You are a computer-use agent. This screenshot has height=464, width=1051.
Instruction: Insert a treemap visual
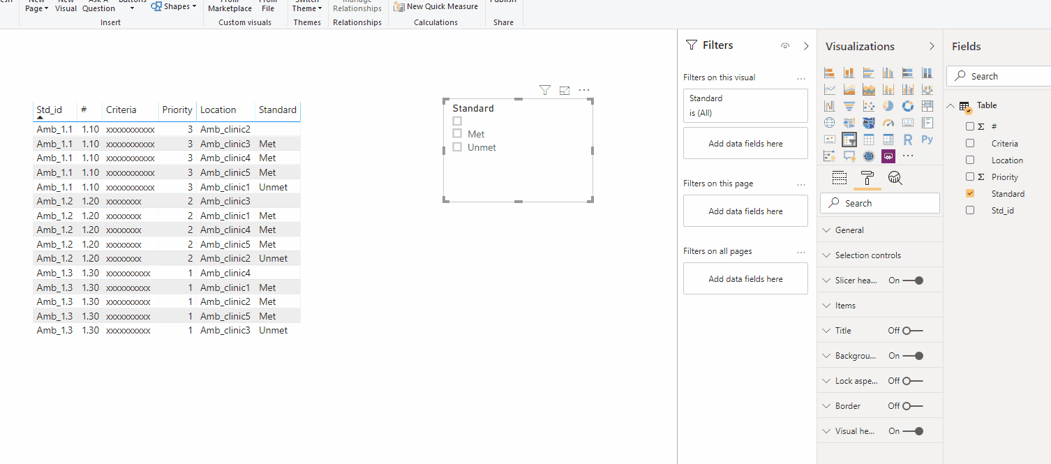coord(927,106)
